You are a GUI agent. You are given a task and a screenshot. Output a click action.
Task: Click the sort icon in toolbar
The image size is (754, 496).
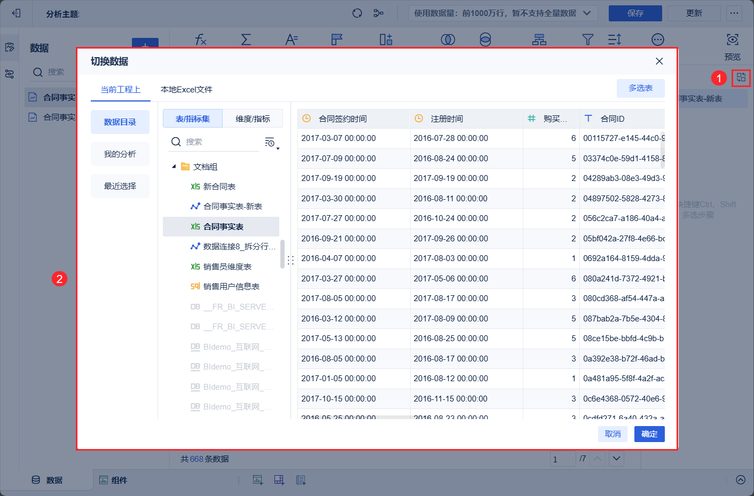coord(615,40)
